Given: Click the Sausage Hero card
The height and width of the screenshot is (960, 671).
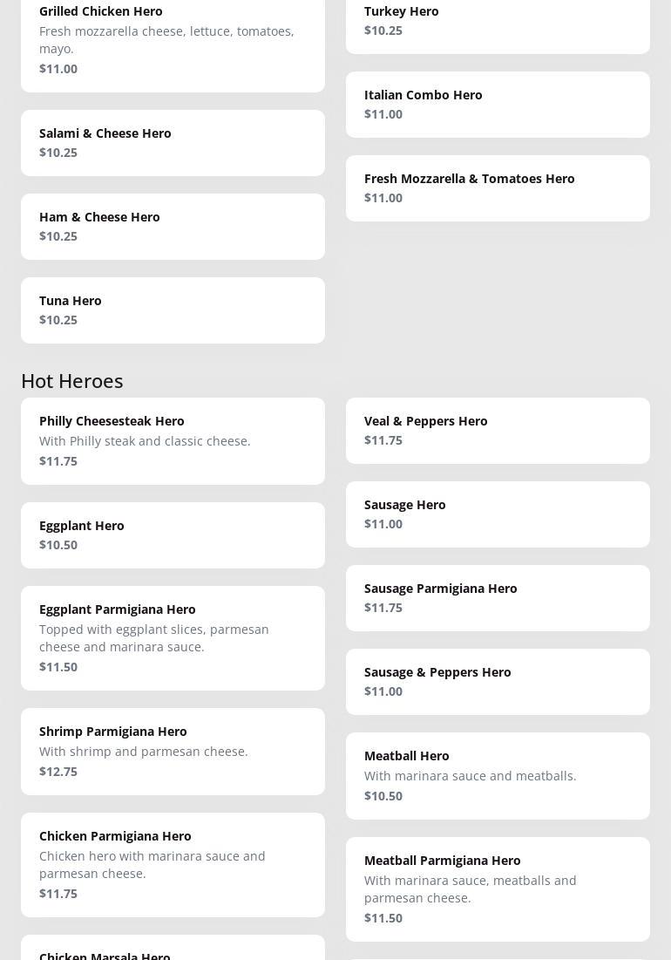Looking at the screenshot, I should coord(498,514).
